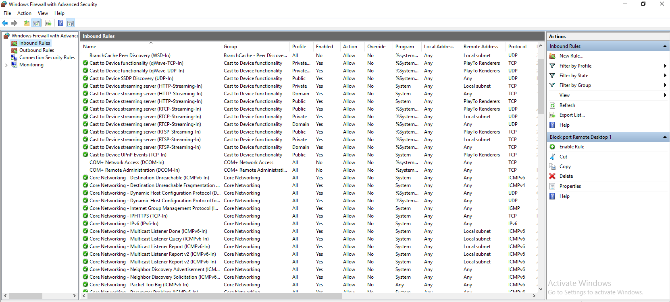This screenshot has height=302, width=670.
Task: Click green check of Cast to Device UPnP Events
Action: (x=85, y=155)
